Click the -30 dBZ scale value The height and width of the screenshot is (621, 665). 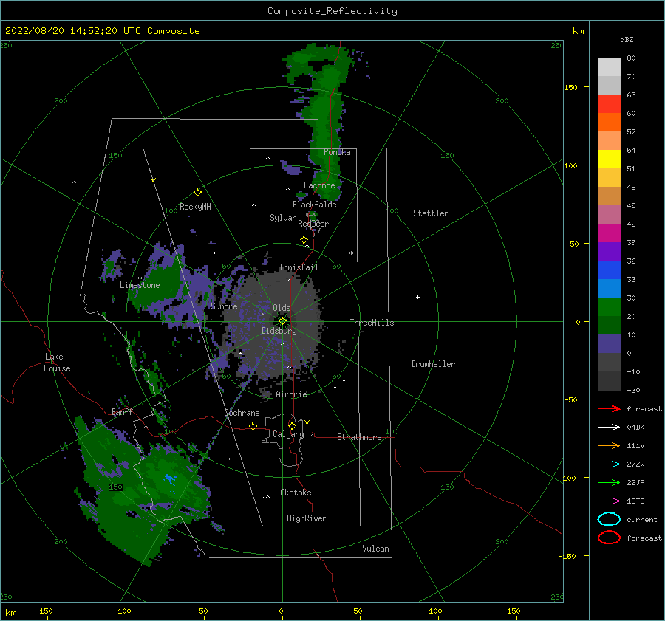(x=633, y=390)
